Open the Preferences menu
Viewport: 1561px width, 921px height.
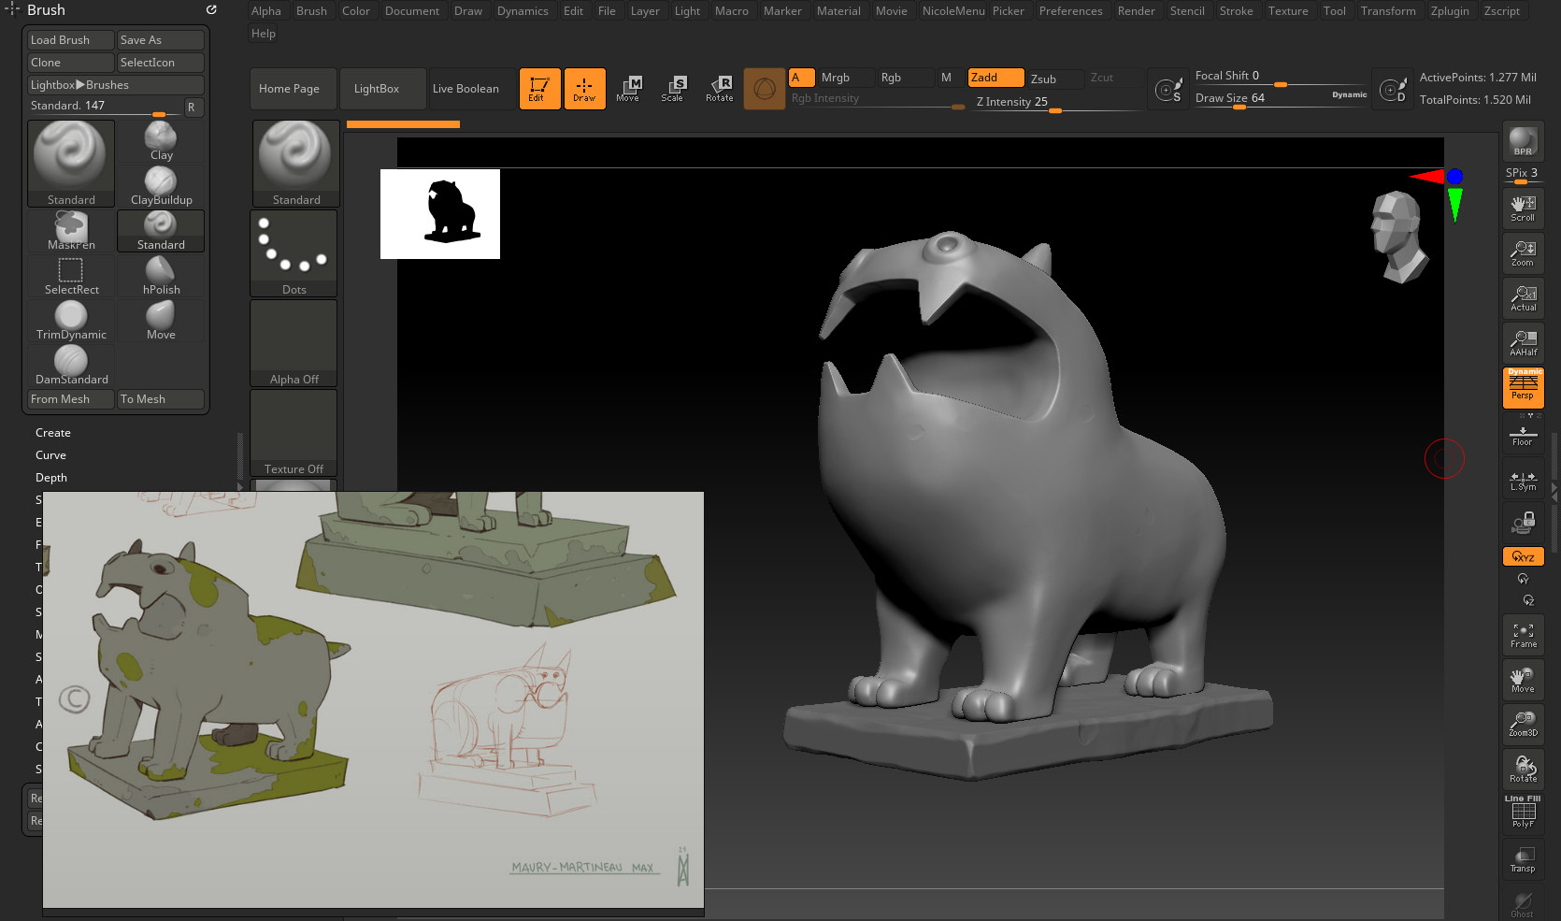(1070, 11)
